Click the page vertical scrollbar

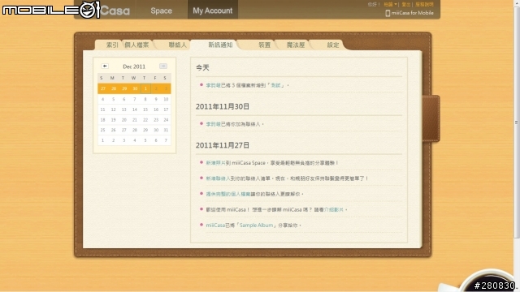(517, 122)
